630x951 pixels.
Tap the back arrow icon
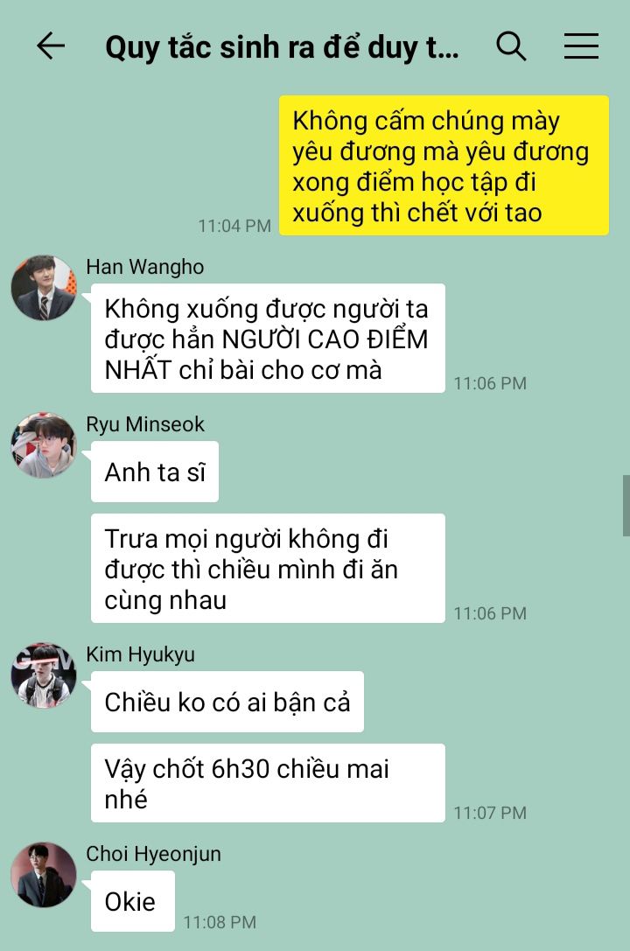point(51,46)
